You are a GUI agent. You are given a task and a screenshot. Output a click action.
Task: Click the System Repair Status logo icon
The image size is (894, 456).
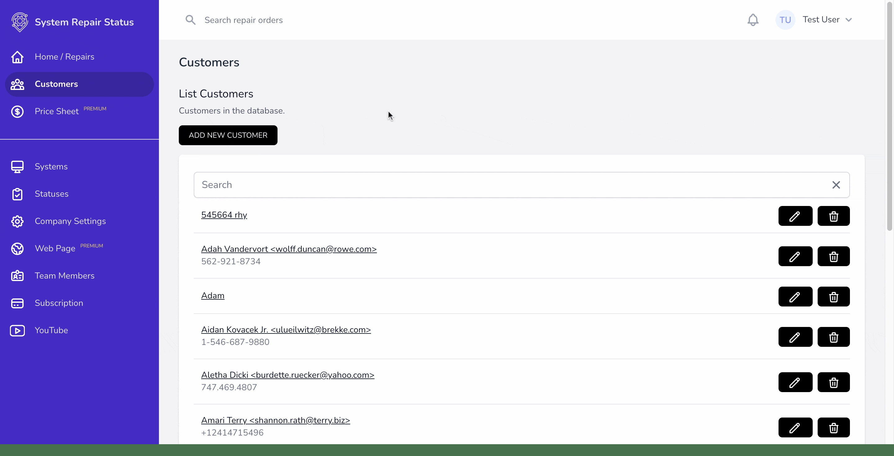[20, 22]
